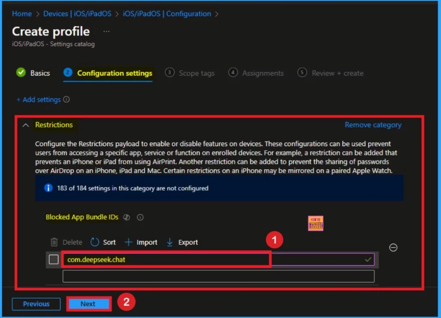Click the Import plus icon
This screenshot has height=318, width=441.
(128, 242)
